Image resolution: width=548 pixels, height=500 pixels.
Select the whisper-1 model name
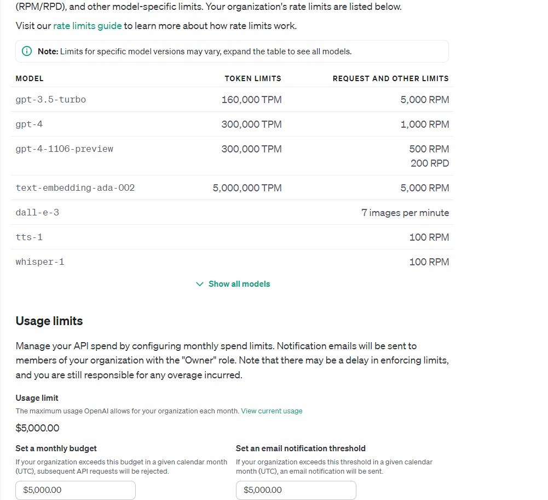point(40,262)
